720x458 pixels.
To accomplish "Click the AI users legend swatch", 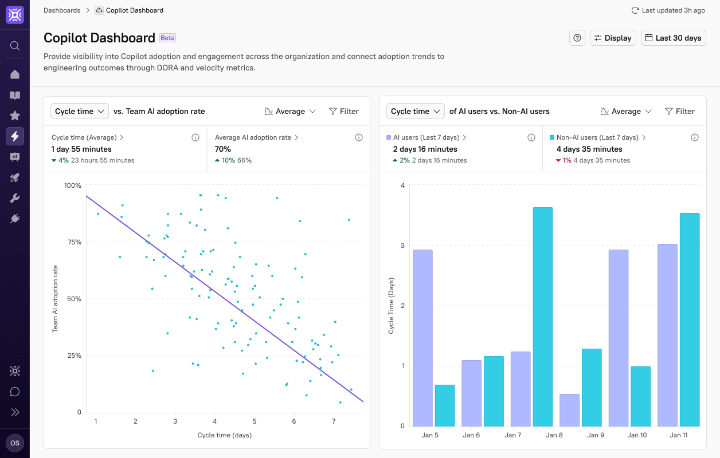I will click(389, 137).
